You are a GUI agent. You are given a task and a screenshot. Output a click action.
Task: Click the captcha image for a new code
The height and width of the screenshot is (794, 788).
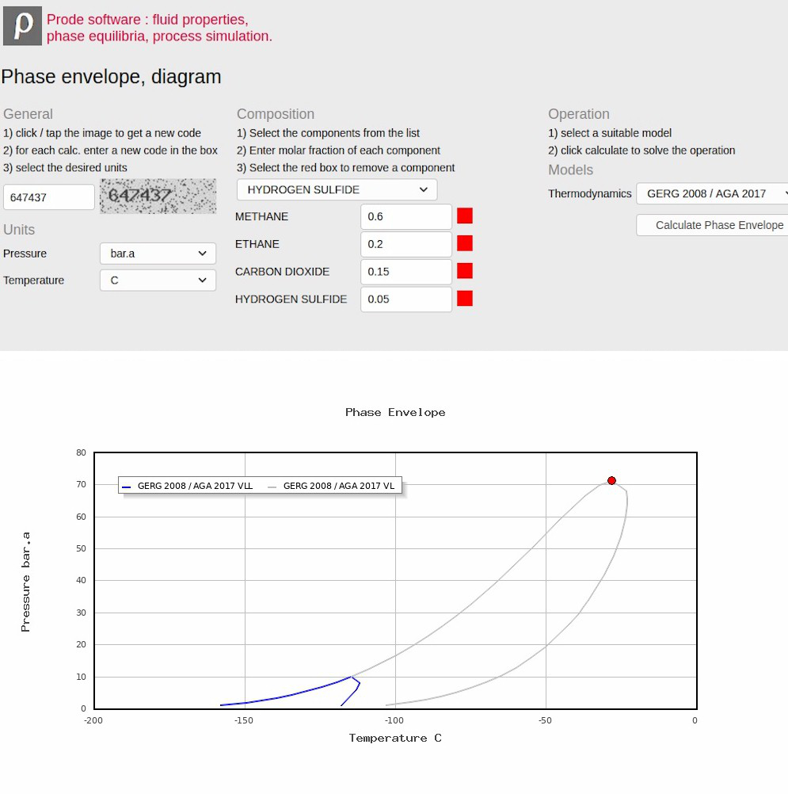[x=158, y=196]
